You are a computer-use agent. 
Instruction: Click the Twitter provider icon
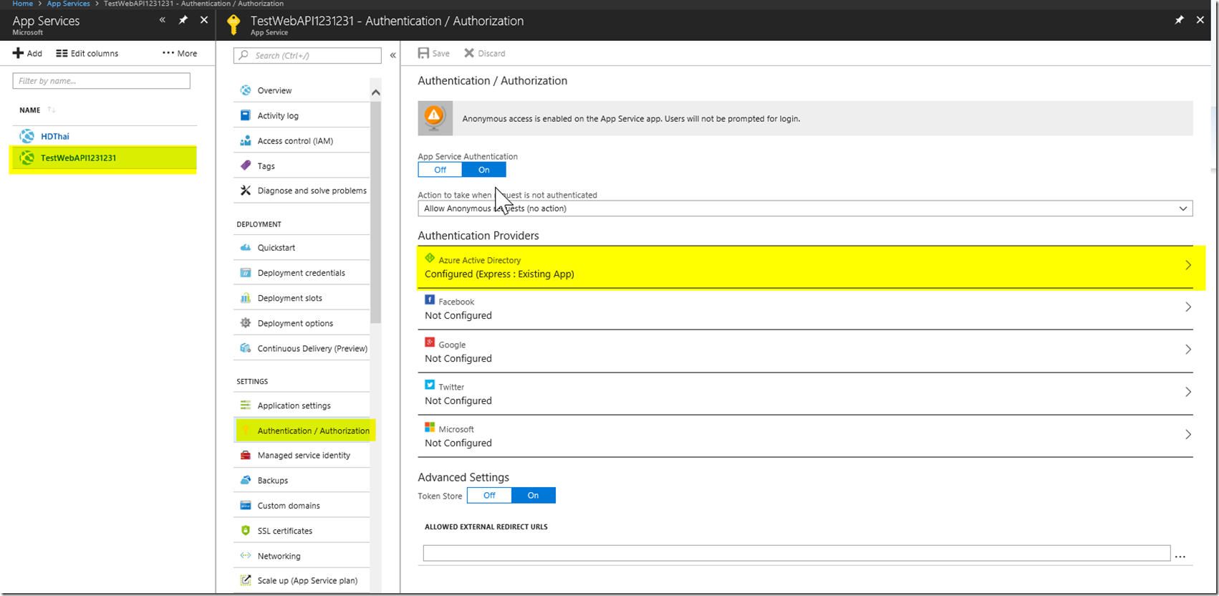tap(430, 385)
